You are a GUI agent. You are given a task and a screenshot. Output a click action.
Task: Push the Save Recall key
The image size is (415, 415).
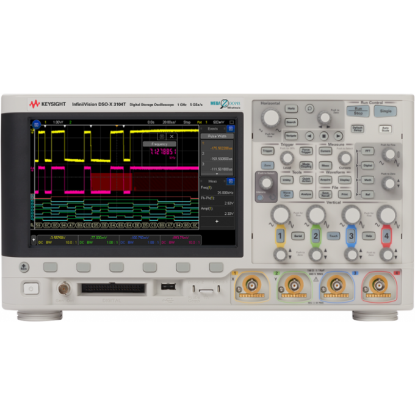tap(325, 194)
